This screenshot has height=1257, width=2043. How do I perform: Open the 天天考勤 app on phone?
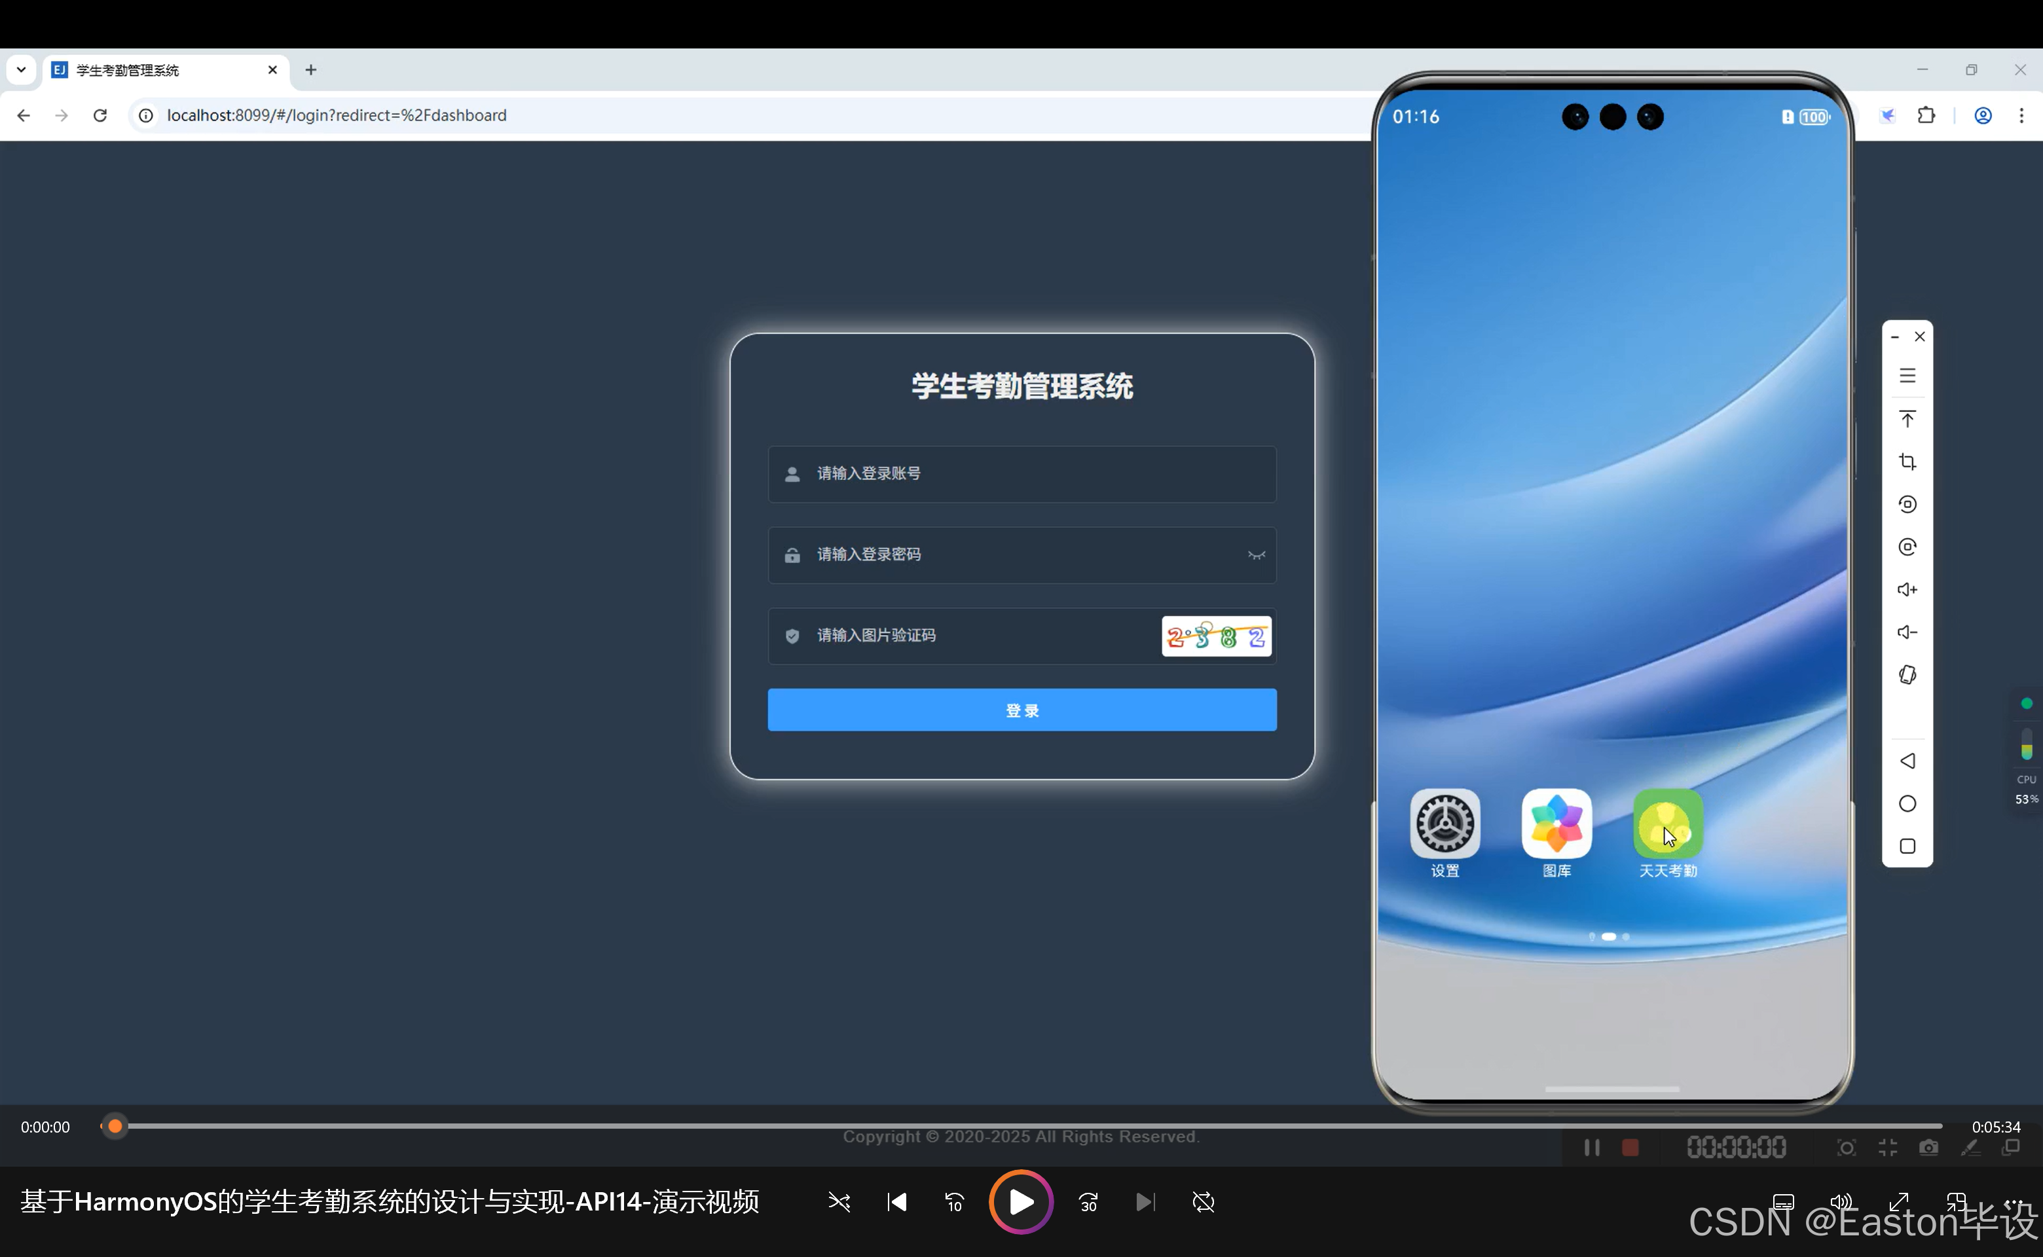[1667, 825]
